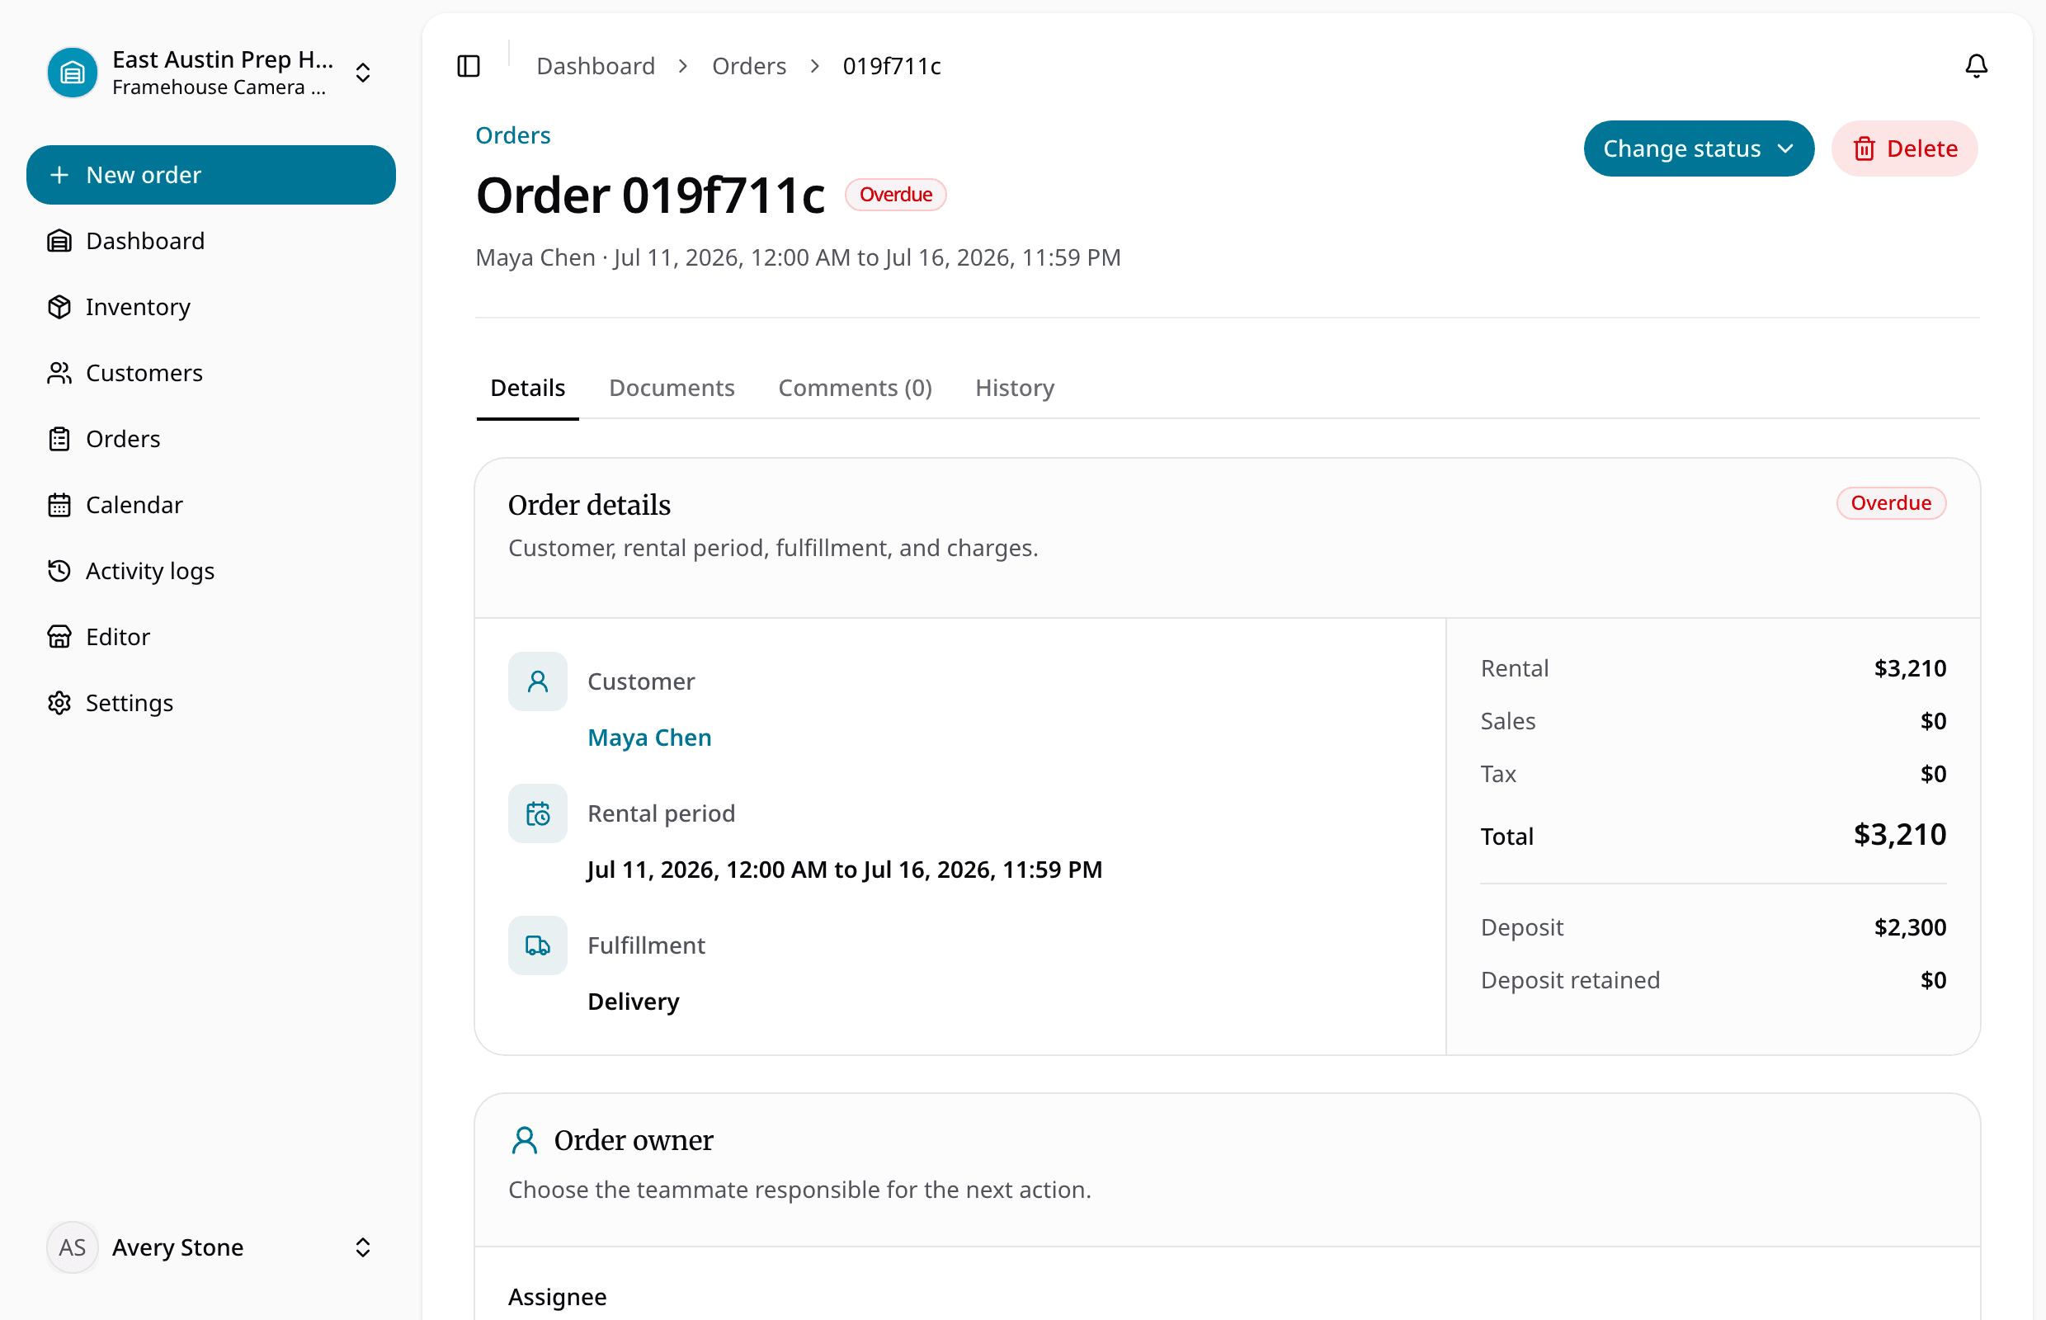This screenshot has height=1320, width=2046.
Task: Click the Orders clipboard icon
Action: [59, 439]
